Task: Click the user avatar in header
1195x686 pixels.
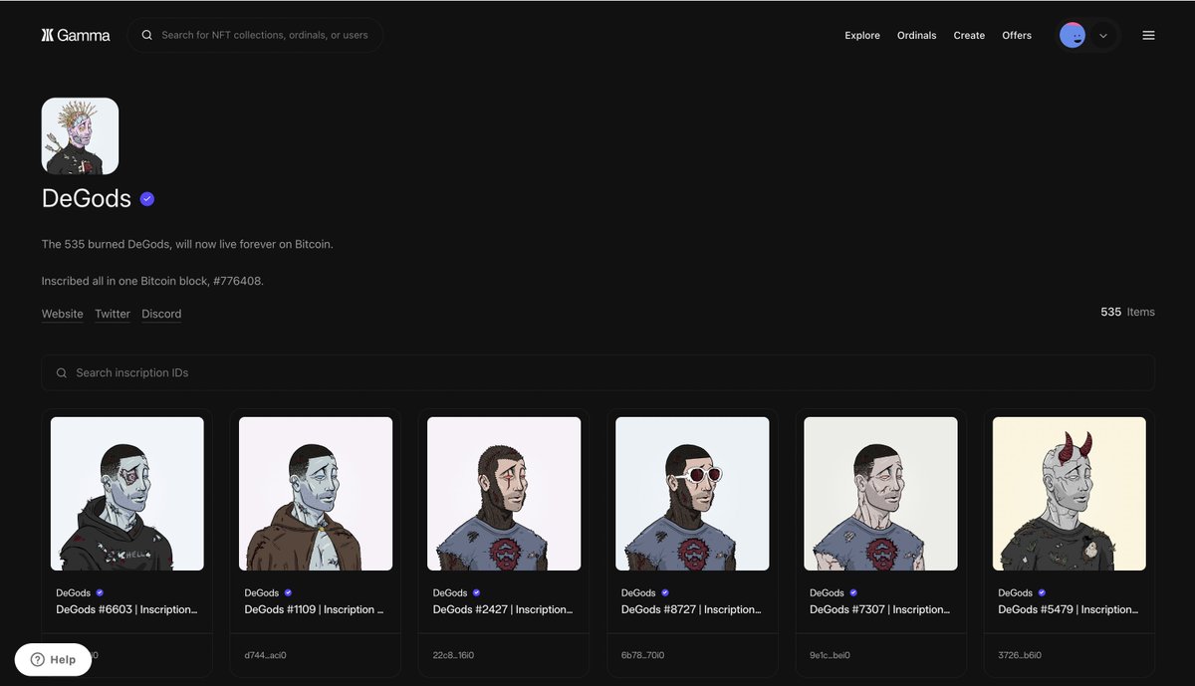Action: click(x=1073, y=36)
